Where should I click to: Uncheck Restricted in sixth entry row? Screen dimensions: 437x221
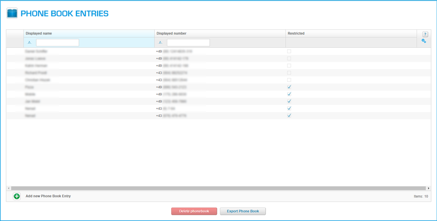coord(289,87)
